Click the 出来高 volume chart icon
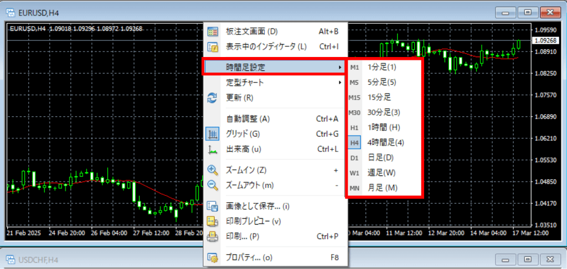Image resolution: width=567 pixels, height=269 pixels. click(x=212, y=149)
